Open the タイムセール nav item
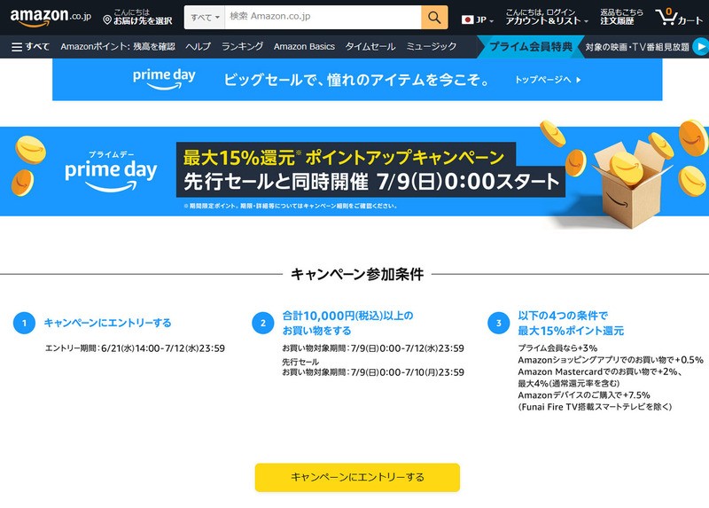Viewport: 709px width, 508px height. 370,47
